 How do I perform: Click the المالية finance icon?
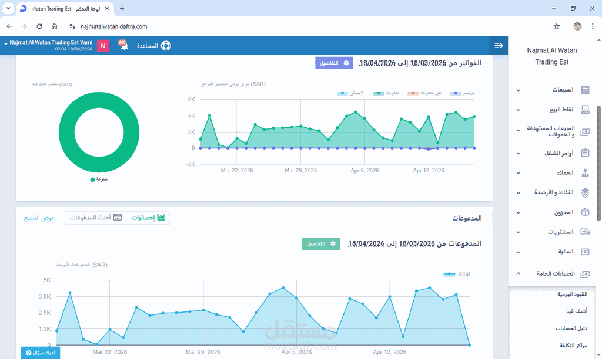point(585,252)
